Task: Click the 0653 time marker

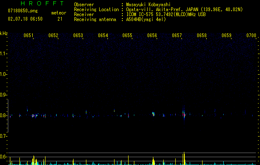Action: point(78,35)
